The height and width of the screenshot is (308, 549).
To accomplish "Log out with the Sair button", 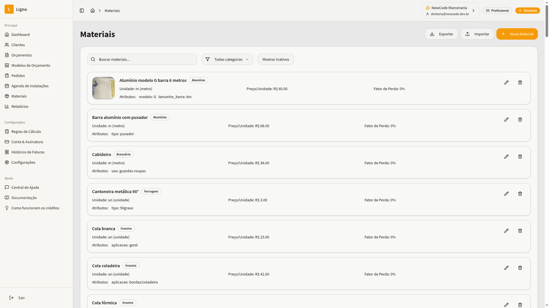I will click(36, 298).
